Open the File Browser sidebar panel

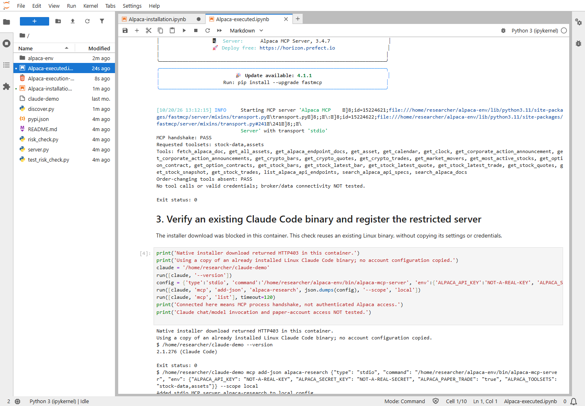(x=6, y=22)
